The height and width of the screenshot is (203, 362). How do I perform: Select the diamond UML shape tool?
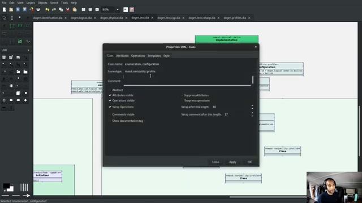point(25,100)
